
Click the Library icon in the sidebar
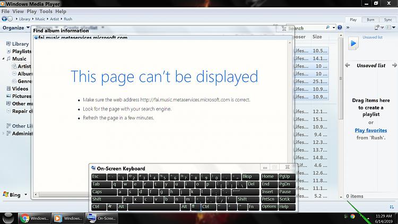click(x=8, y=44)
